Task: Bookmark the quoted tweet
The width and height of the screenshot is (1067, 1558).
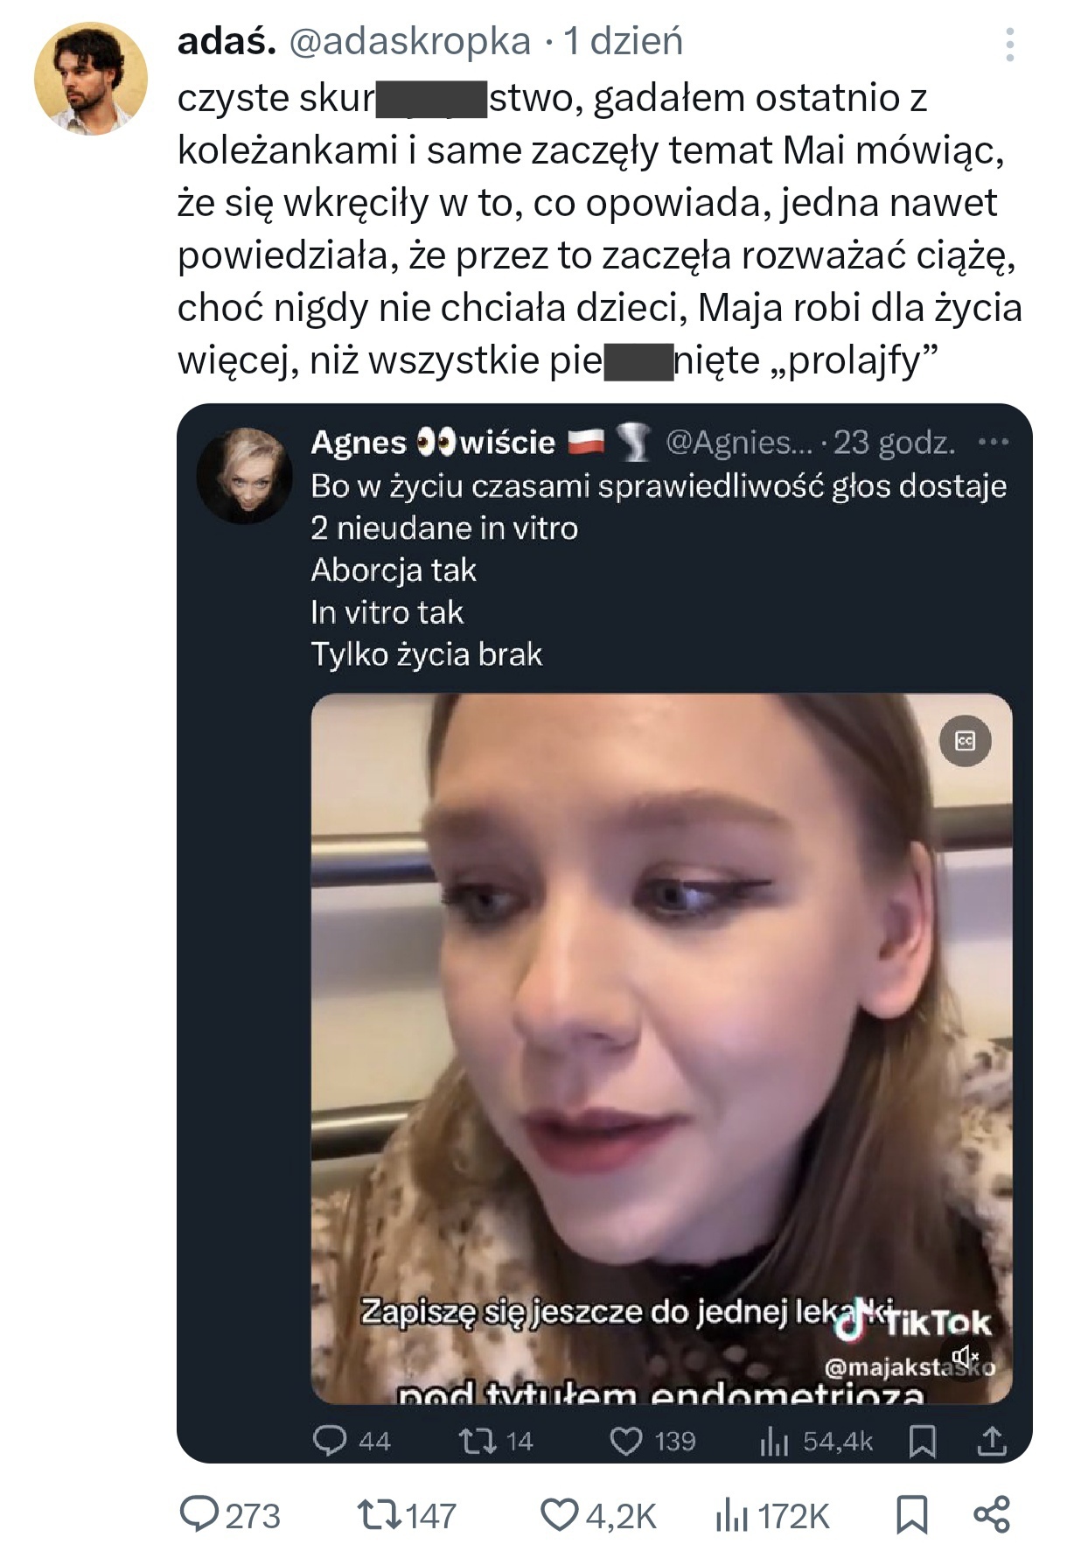Action: (922, 1441)
